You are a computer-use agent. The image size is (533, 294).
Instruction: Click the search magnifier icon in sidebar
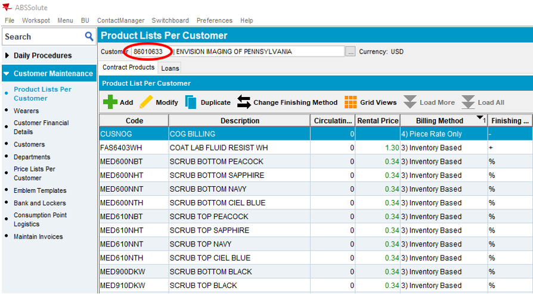pos(89,36)
